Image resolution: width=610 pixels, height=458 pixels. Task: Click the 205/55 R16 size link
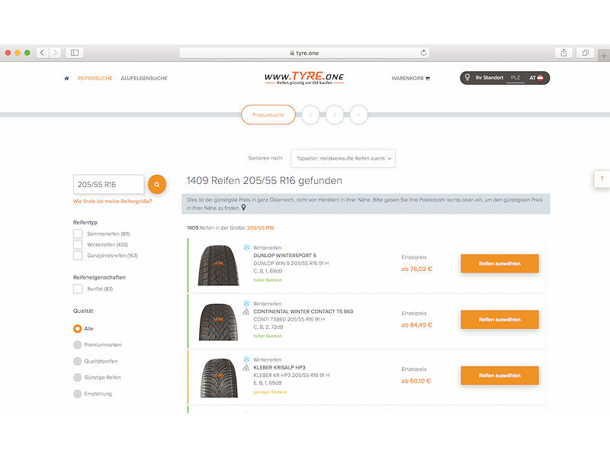(260, 227)
